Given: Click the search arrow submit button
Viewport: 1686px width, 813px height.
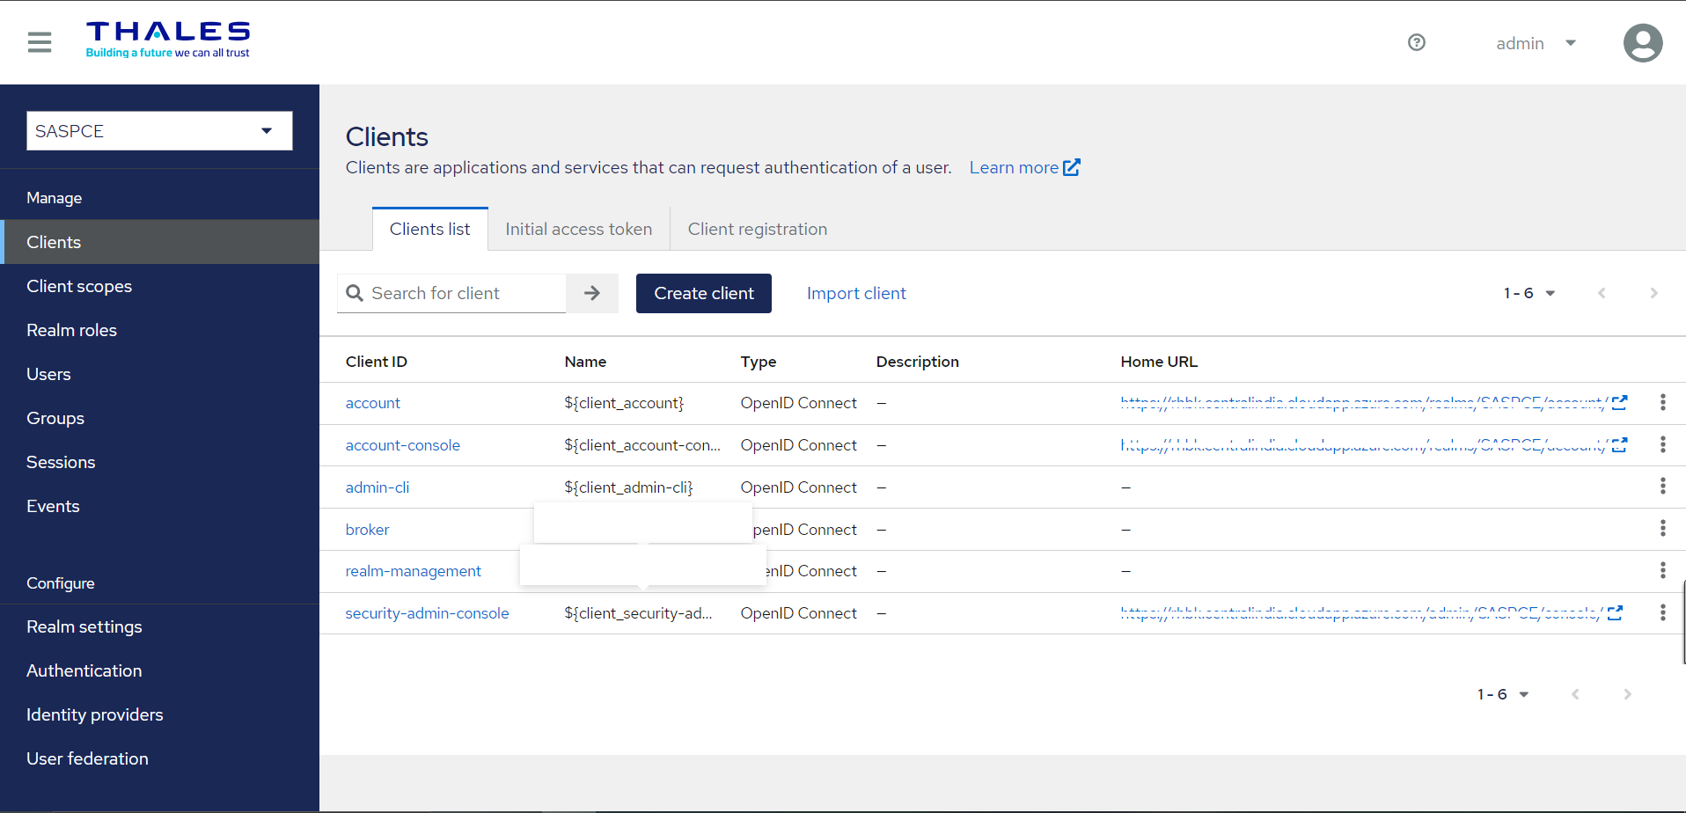Looking at the screenshot, I should (x=592, y=293).
